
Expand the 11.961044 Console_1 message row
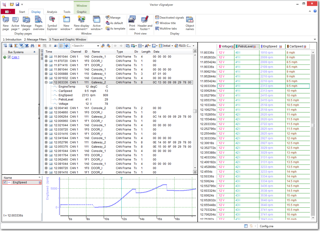coord(46,57)
